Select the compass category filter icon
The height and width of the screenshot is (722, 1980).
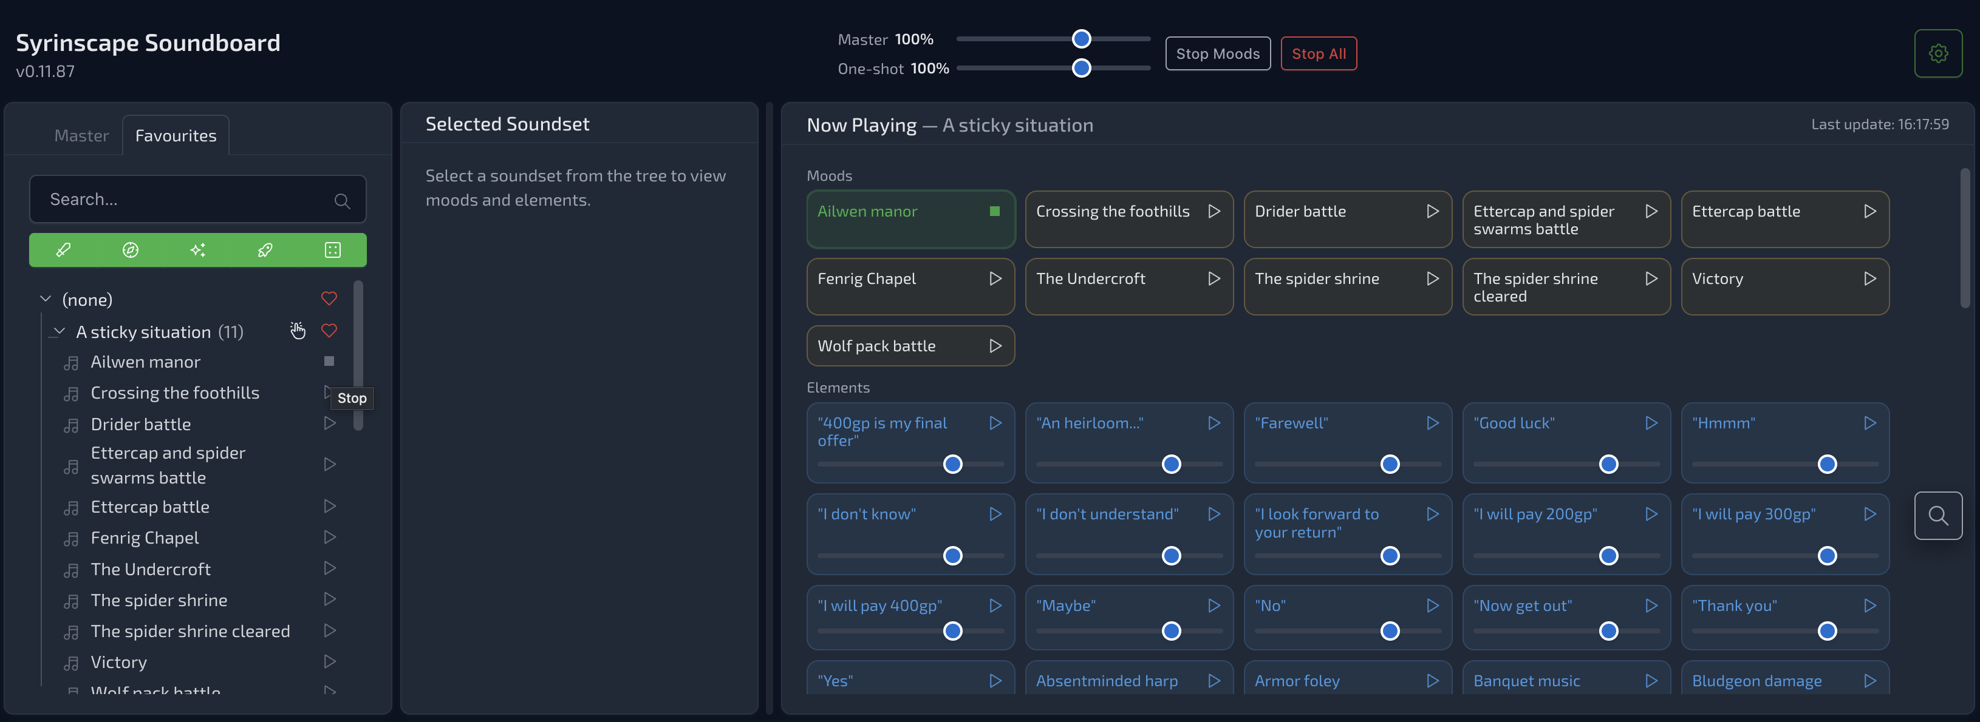[x=131, y=249]
